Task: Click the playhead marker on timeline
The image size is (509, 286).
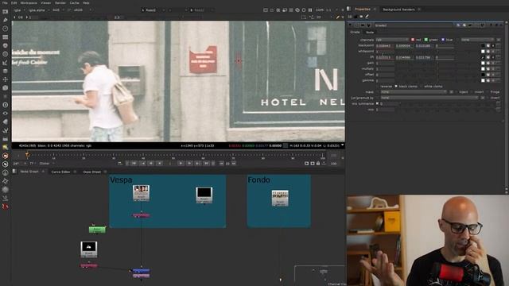Action: point(27,155)
